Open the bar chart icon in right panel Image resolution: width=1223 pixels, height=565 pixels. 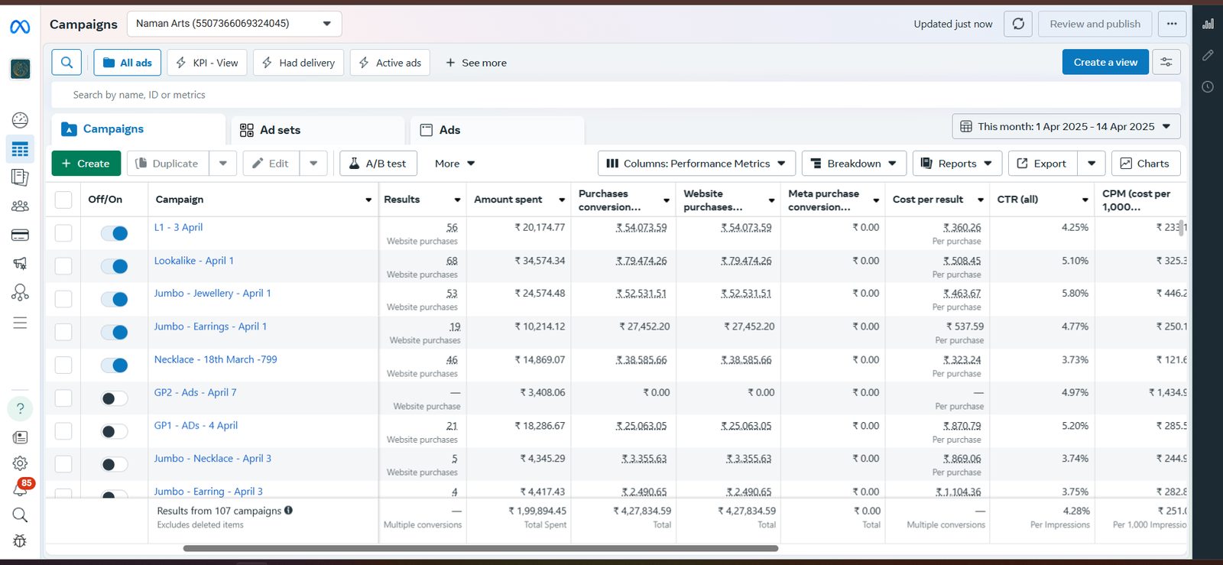point(1208,24)
